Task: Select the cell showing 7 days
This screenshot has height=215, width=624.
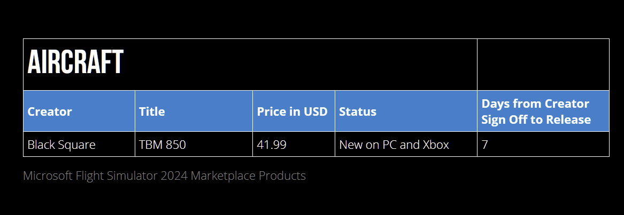Action: pos(484,145)
